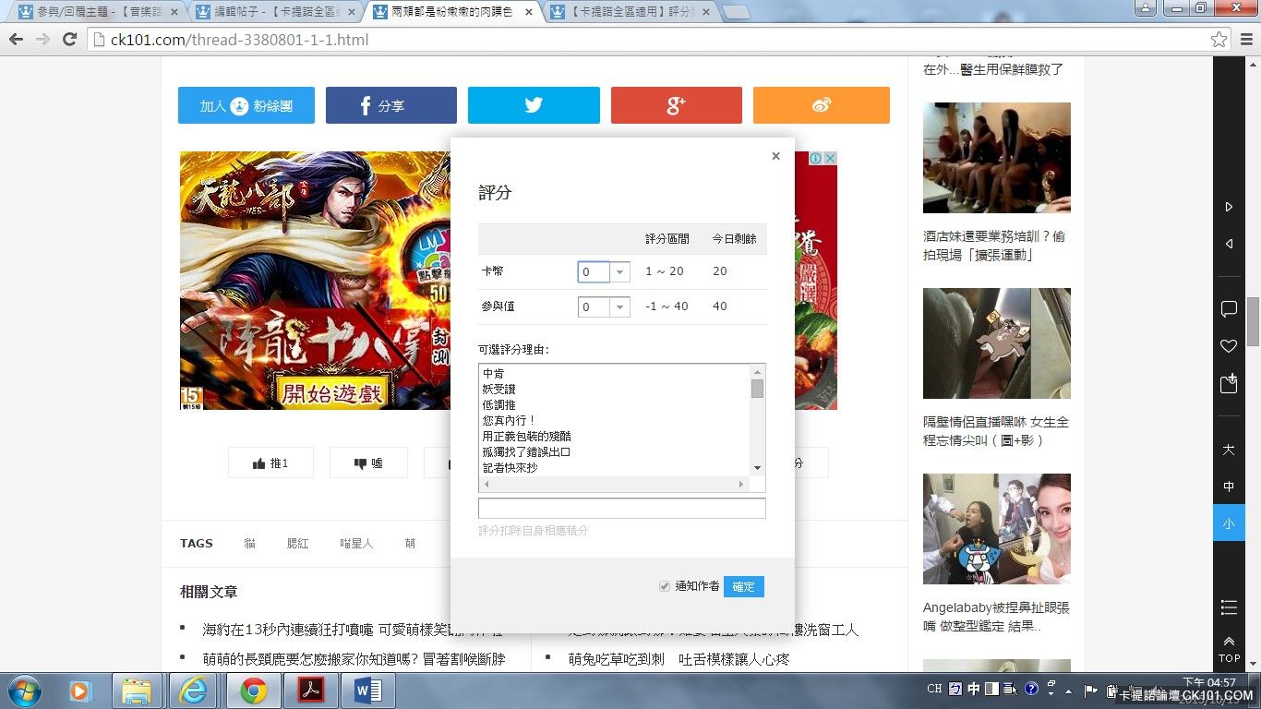Click the reason list scroll-right arrow

pyautogui.click(x=741, y=484)
